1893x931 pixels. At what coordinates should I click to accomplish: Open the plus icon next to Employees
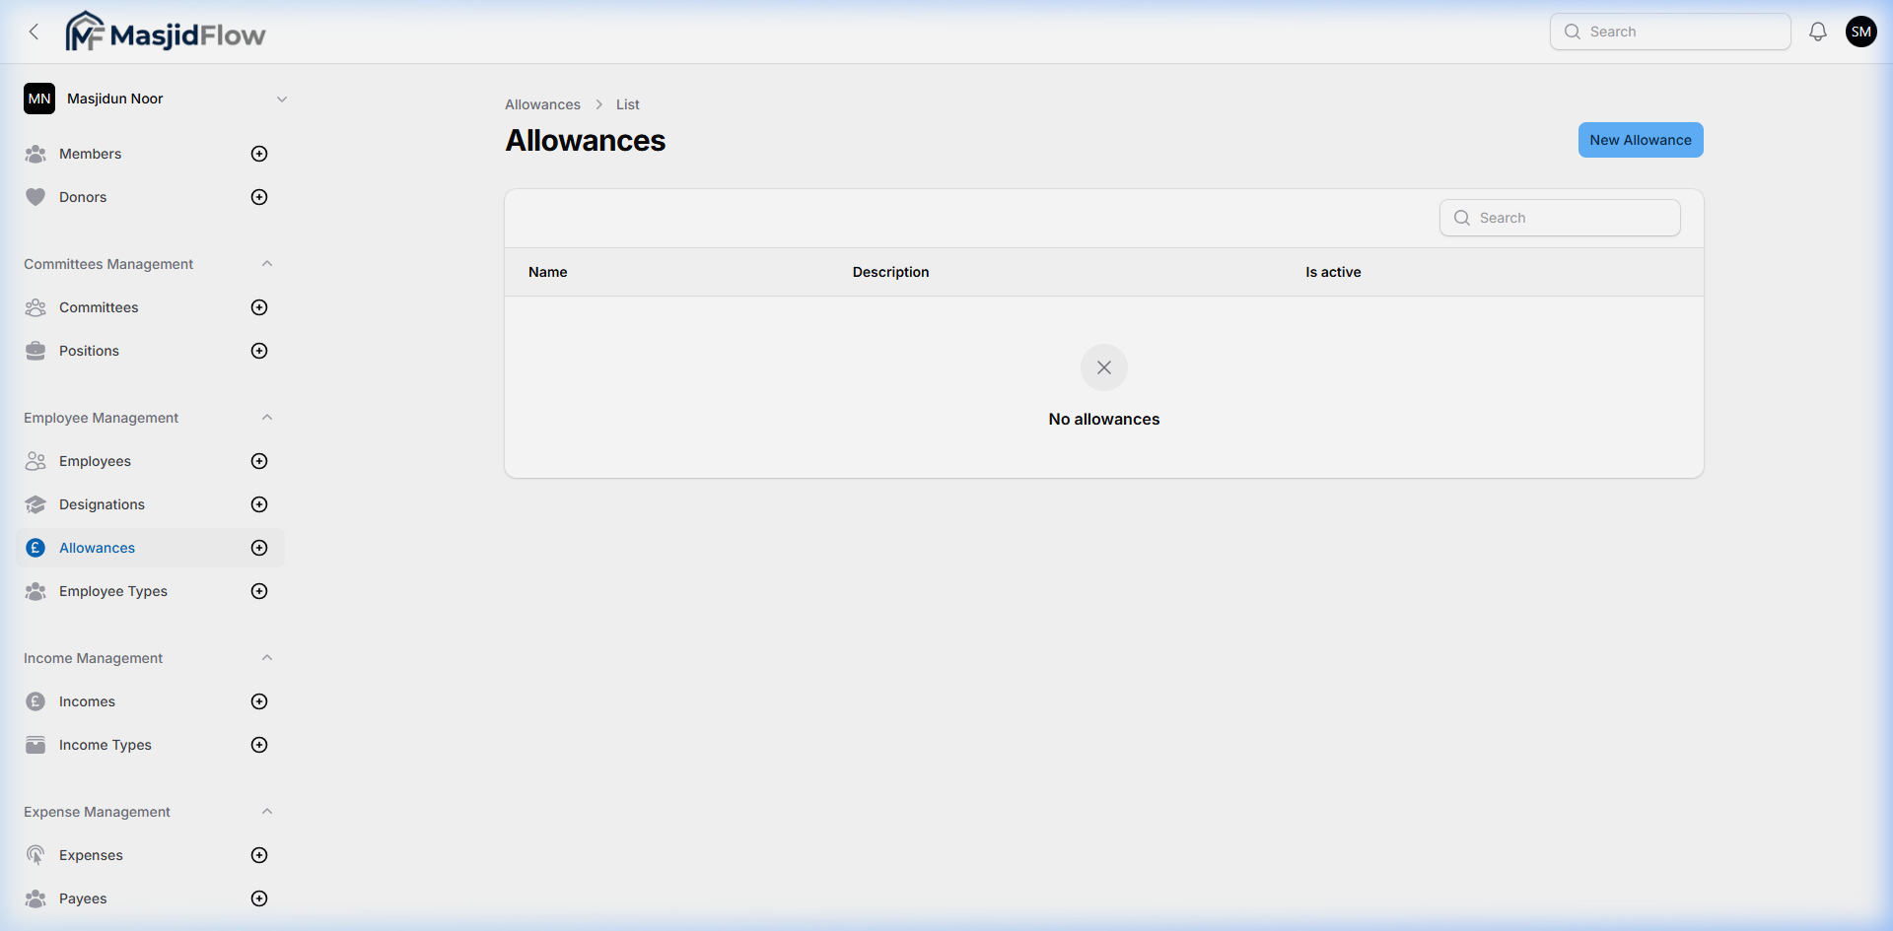(258, 460)
